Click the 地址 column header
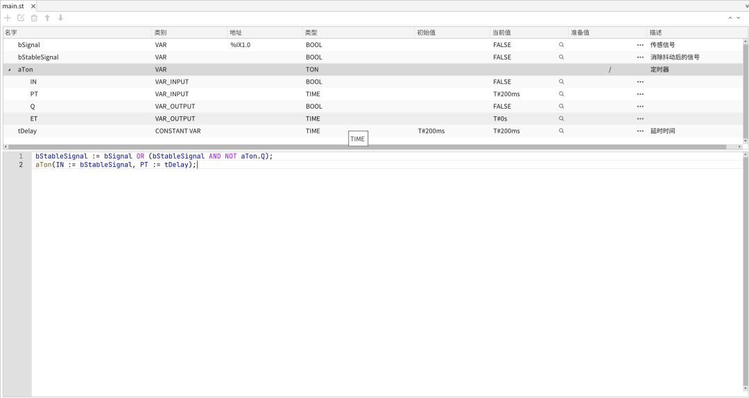This screenshot has width=749, height=398. [x=265, y=33]
